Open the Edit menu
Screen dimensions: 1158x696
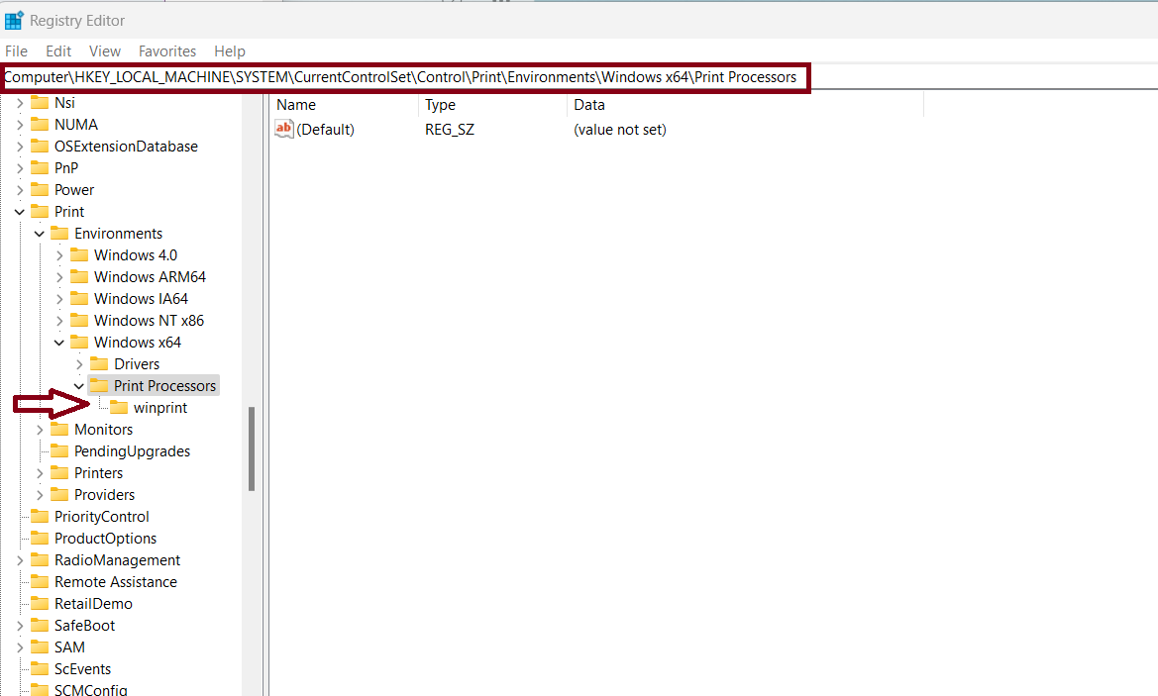click(58, 51)
